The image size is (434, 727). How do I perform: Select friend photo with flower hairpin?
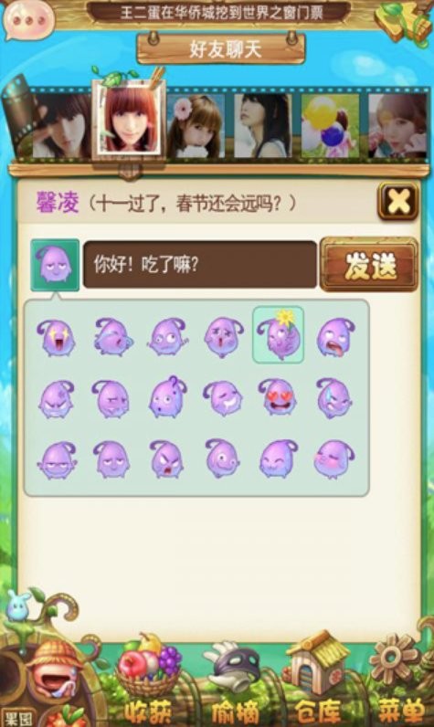pyautogui.click(x=196, y=126)
